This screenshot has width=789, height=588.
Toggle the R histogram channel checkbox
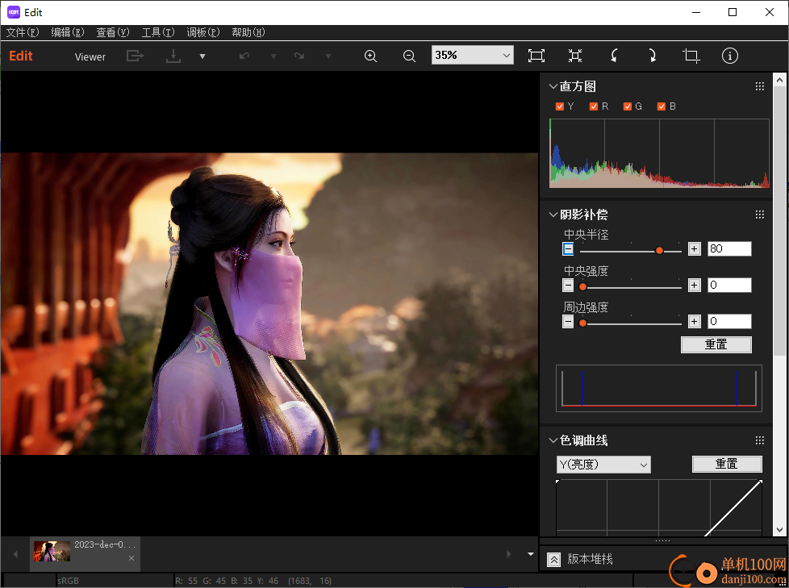coord(593,106)
